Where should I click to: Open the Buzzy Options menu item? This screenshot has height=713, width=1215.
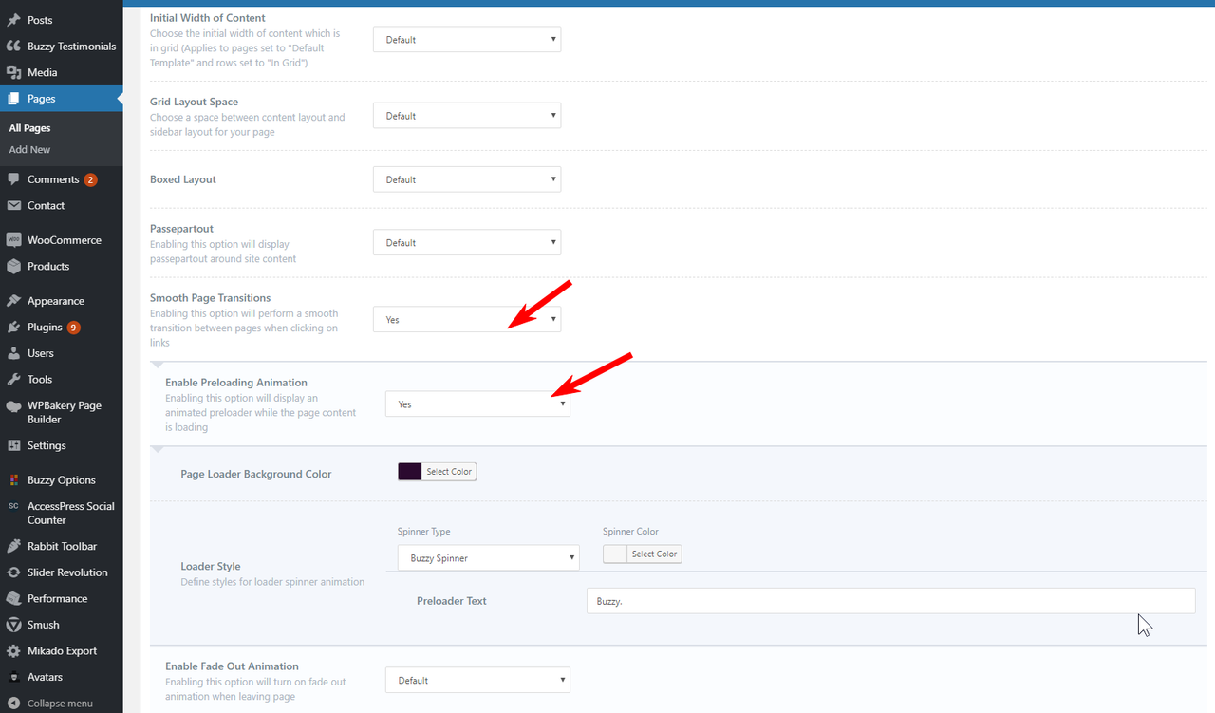pos(61,480)
